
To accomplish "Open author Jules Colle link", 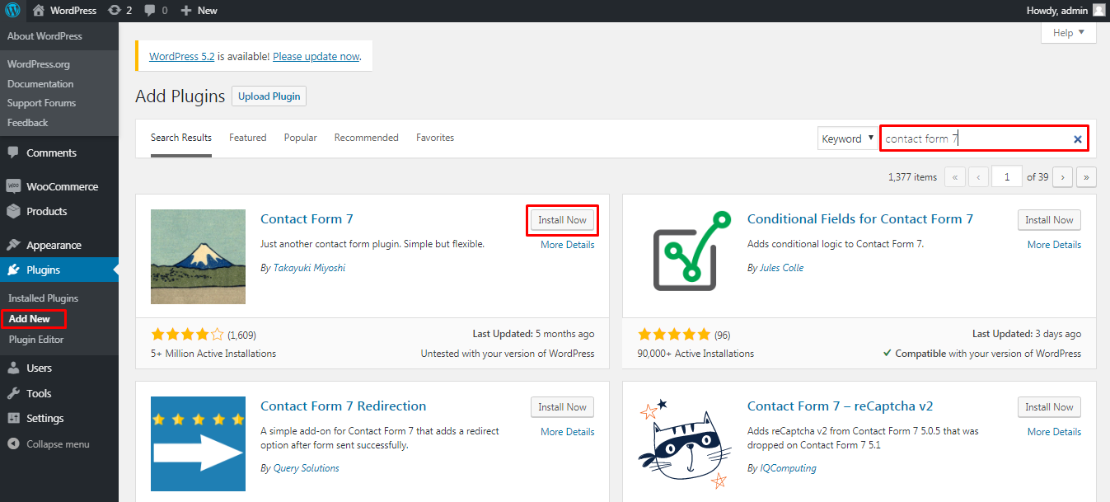I will (x=781, y=268).
